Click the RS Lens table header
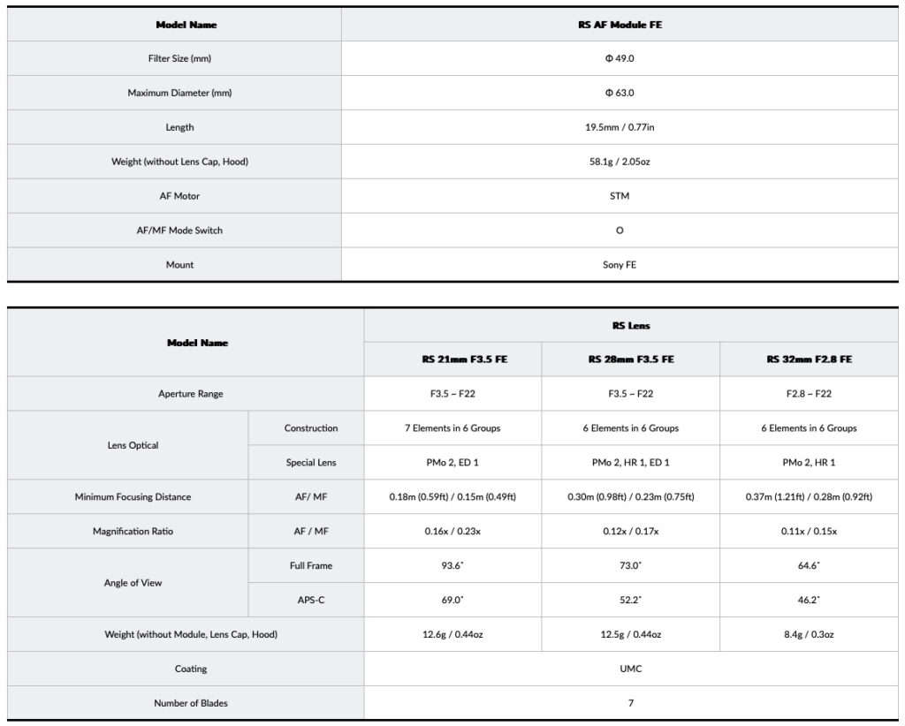Screen dimensions: 905x726 (x=630, y=326)
